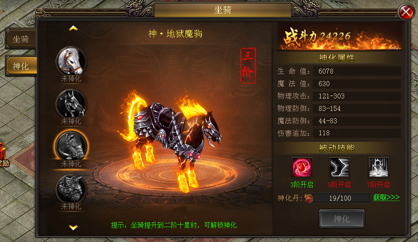The width and height of the screenshot is (418, 242).
Task: Switch to the 神化 tab
Action: pyautogui.click(x=21, y=66)
